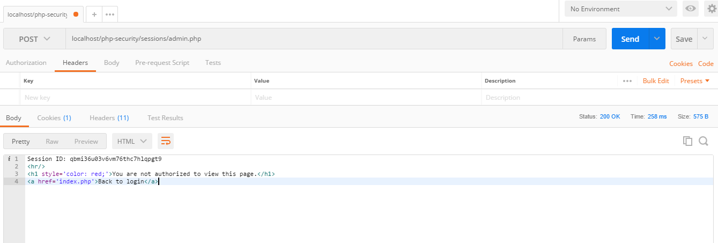Click the tab options three-dot icon
This screenshot has height=243, width=718.
110,14
